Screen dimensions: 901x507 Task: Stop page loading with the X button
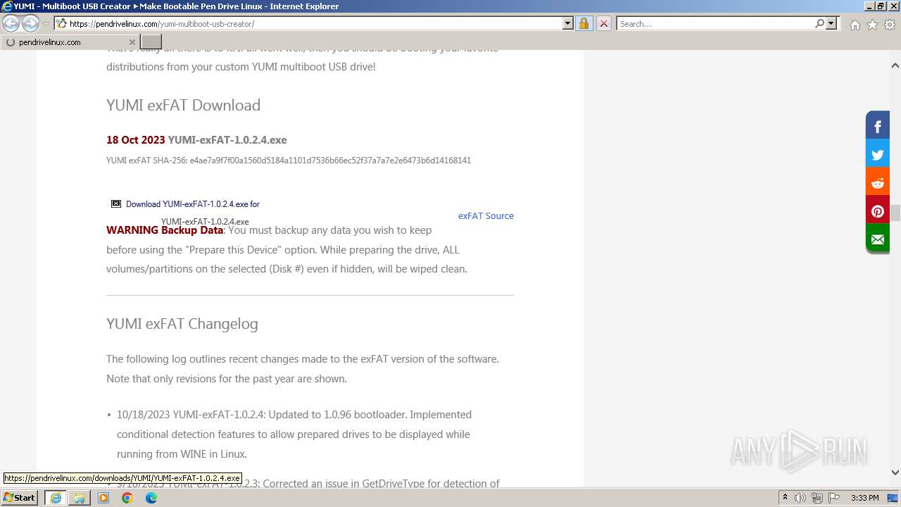pyautogui.click(x=604, y=23)
